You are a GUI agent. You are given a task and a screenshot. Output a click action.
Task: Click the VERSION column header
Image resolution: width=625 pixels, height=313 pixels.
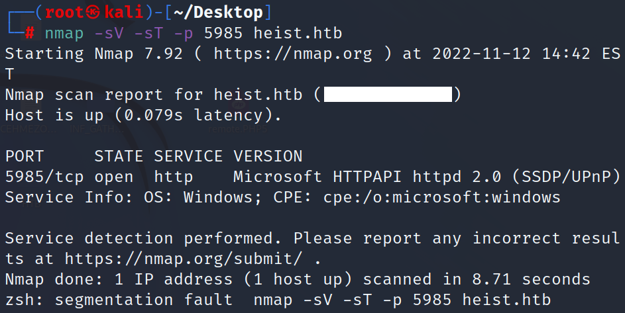coord(268,156)
